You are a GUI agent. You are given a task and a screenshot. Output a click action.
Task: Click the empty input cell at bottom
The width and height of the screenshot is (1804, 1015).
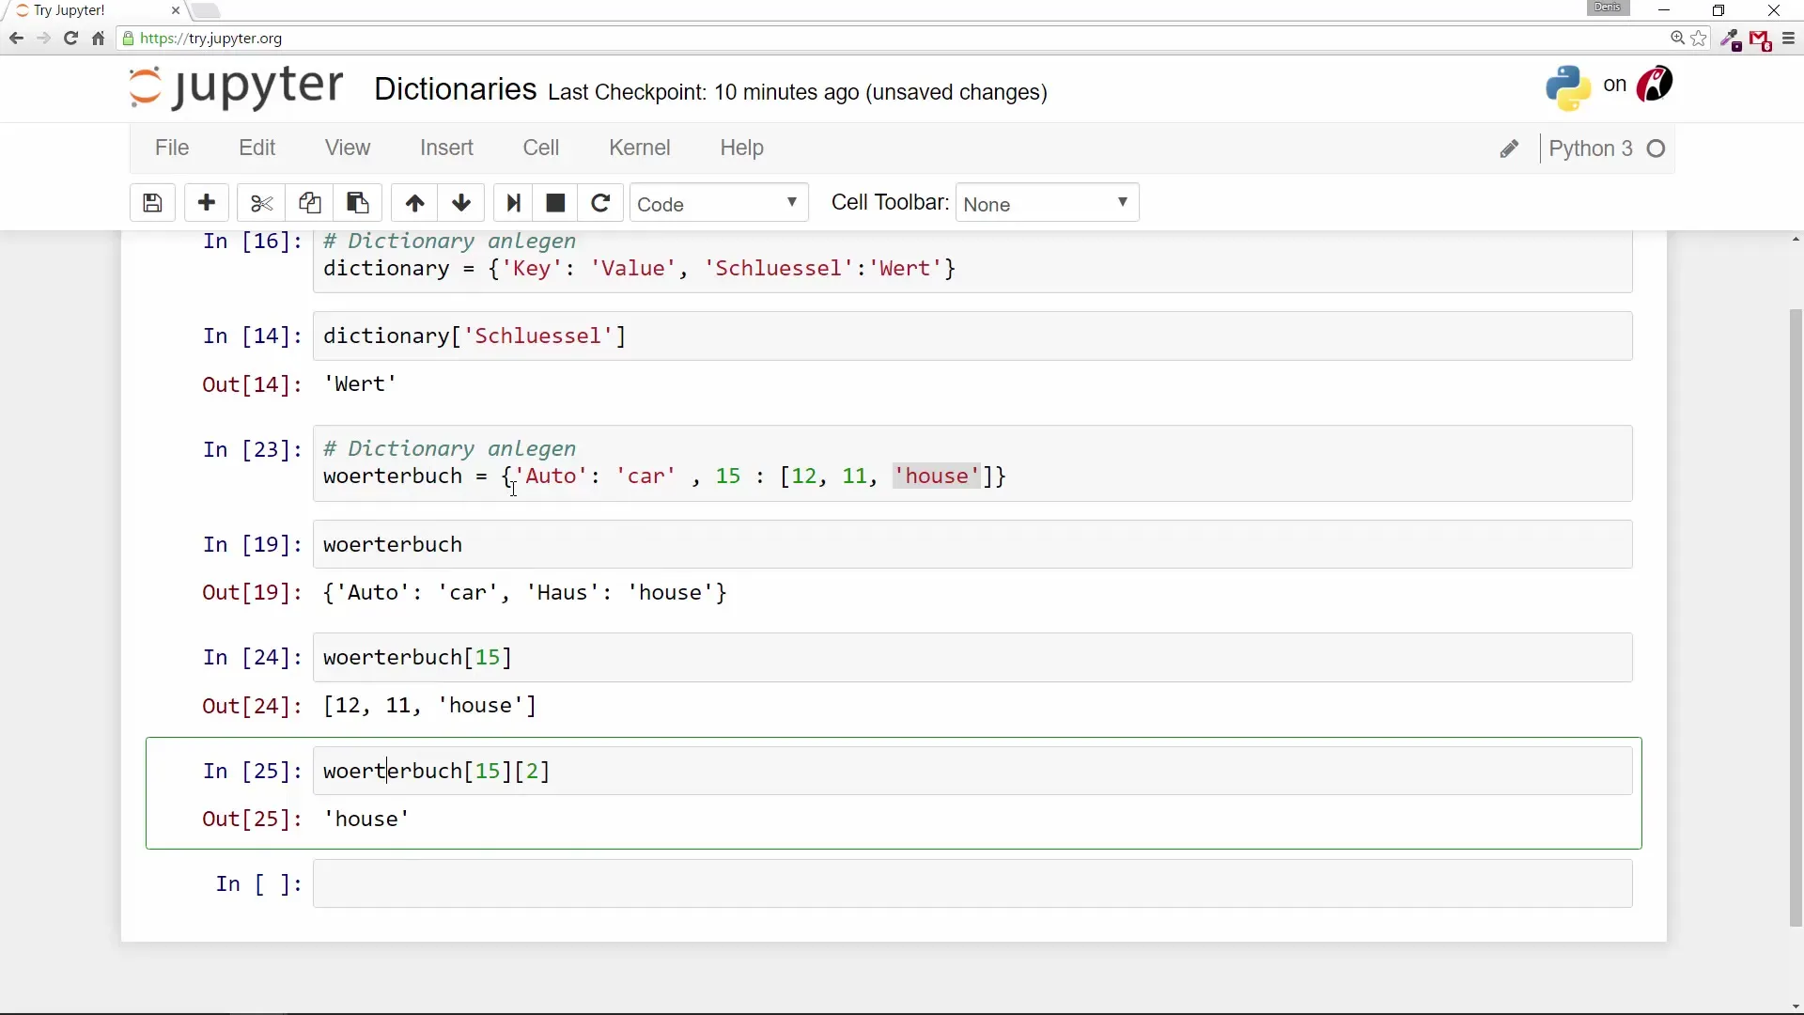coord(972,884)
